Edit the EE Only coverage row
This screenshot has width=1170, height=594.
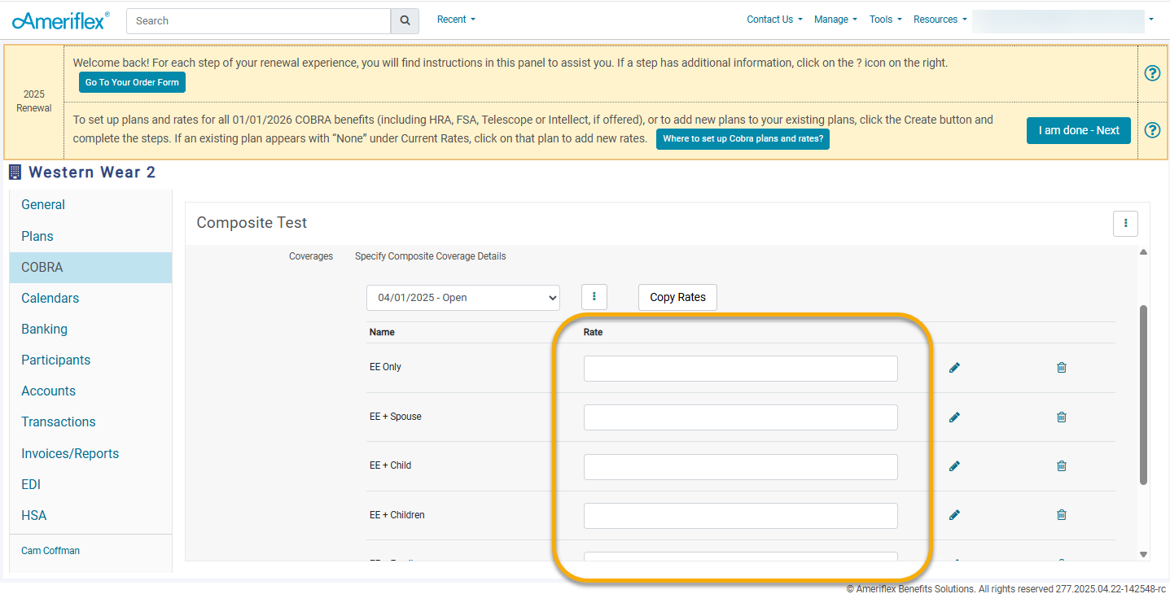pos(954,368)
